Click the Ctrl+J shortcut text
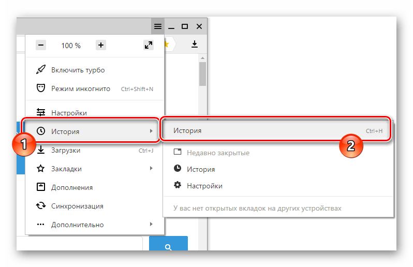This screenshot has height=267, width=413. (146, 151)
